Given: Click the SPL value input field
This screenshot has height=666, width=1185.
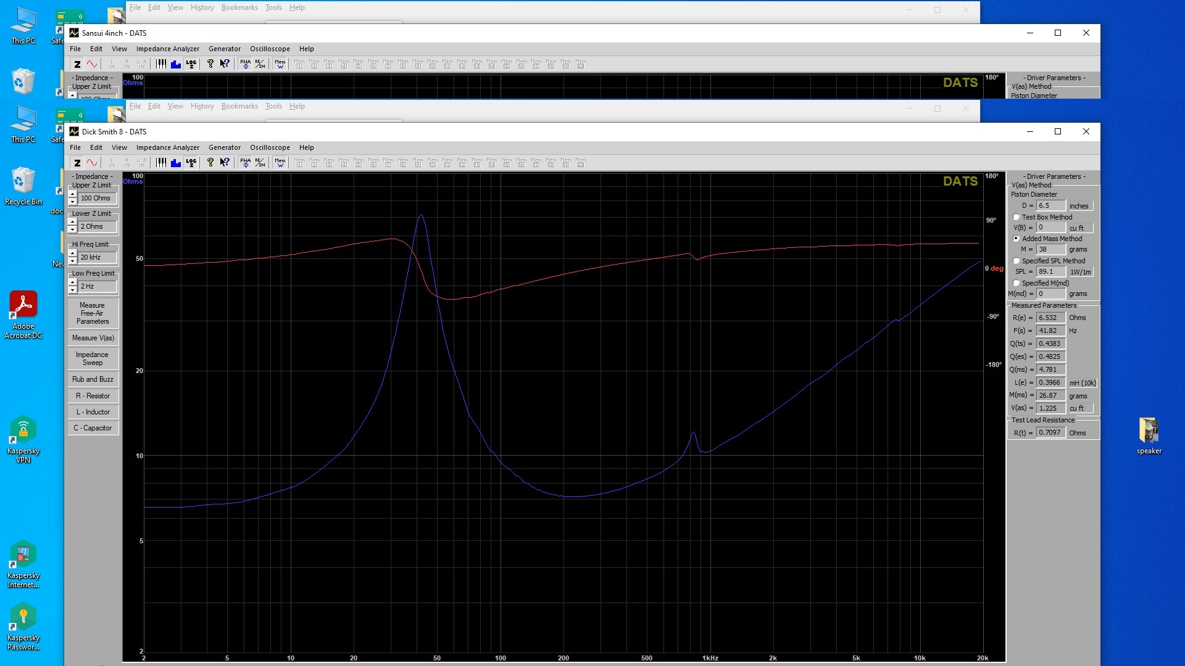Looking at the screenshot, I should (x=1050, y=271).
